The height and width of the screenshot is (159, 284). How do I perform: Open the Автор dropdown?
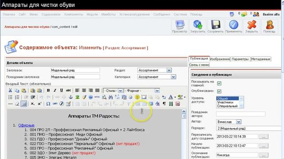click(x=229, y=122)
